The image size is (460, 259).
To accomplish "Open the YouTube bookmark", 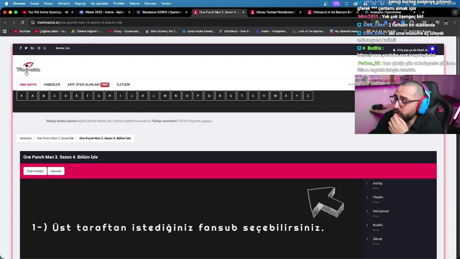I will (22, 31).
